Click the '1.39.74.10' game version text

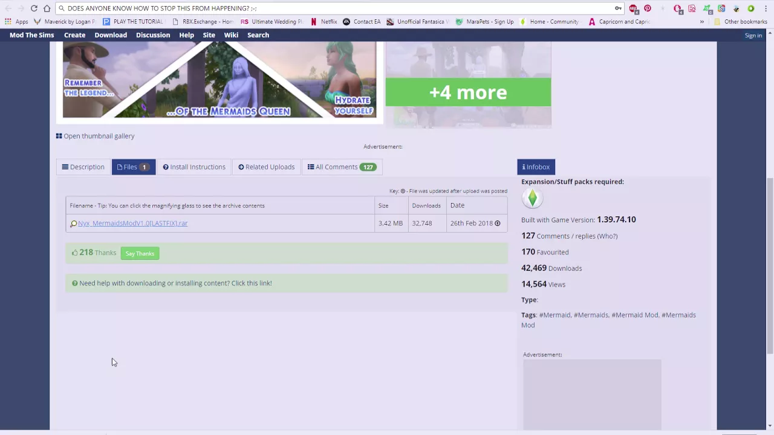[616, 219]
